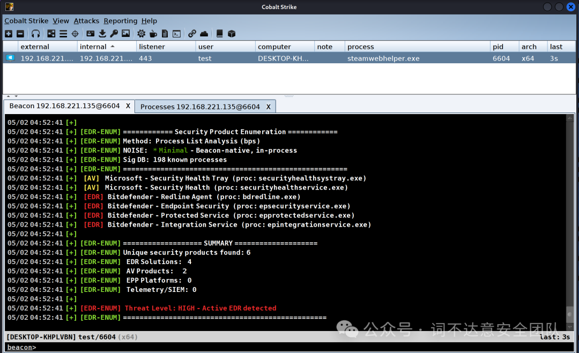Open the Attacks menu
This screenshot has height=353, width=579.
86,21
